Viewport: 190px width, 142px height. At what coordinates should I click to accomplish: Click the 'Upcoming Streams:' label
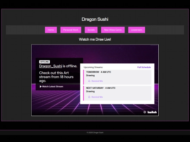(93, 67)
